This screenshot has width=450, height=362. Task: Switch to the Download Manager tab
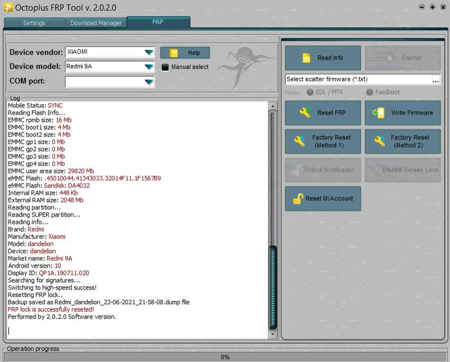96,23
